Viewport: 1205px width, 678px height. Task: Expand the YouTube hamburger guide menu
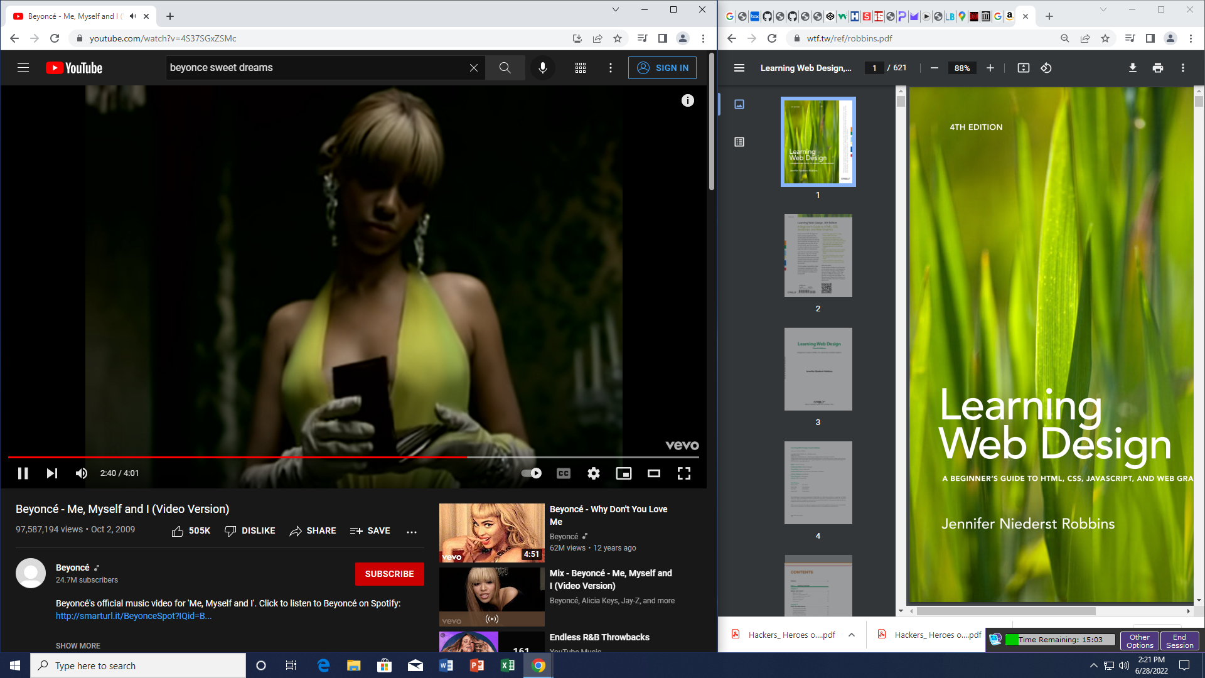point(23,68)
